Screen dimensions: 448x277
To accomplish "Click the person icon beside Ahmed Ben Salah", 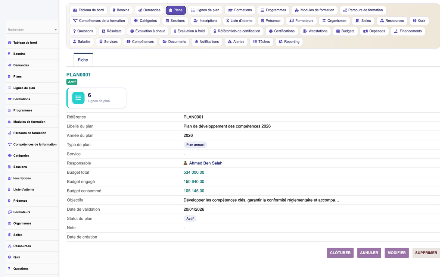I will (186, 163).
